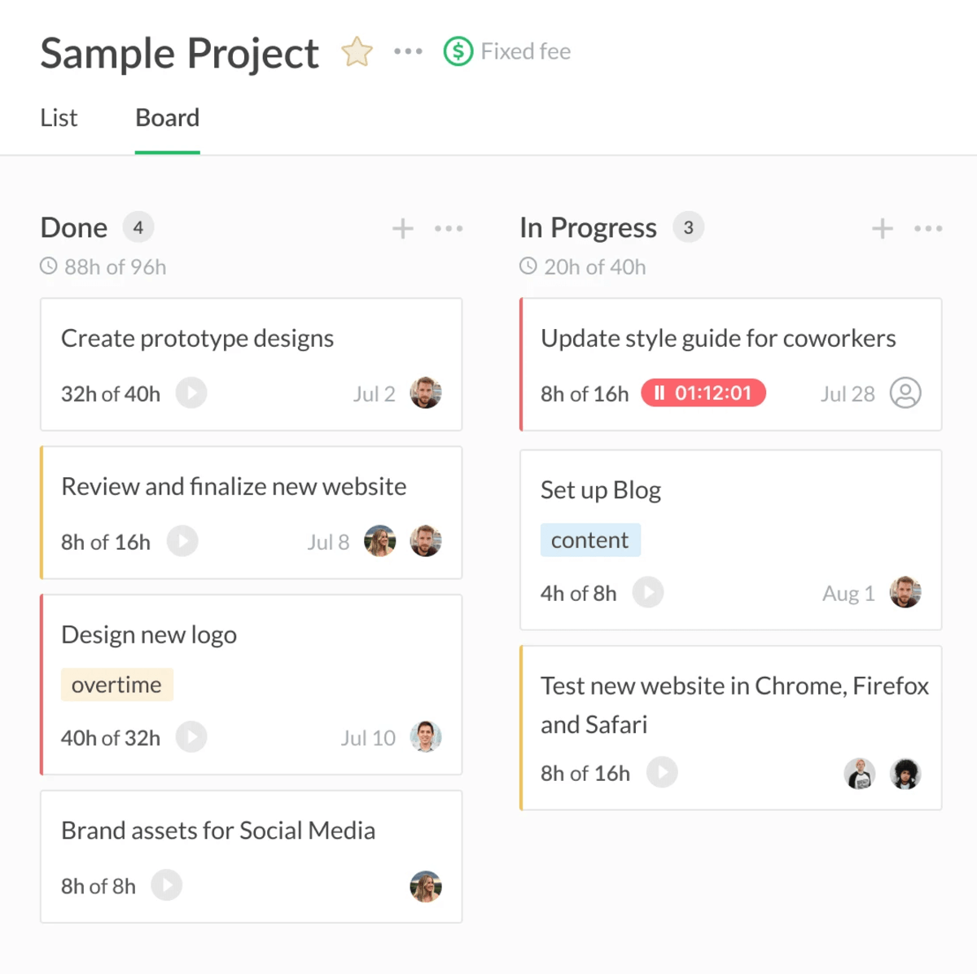Select the Board tab
Screen dimensions: 977x974
click(x=167, y=118)
